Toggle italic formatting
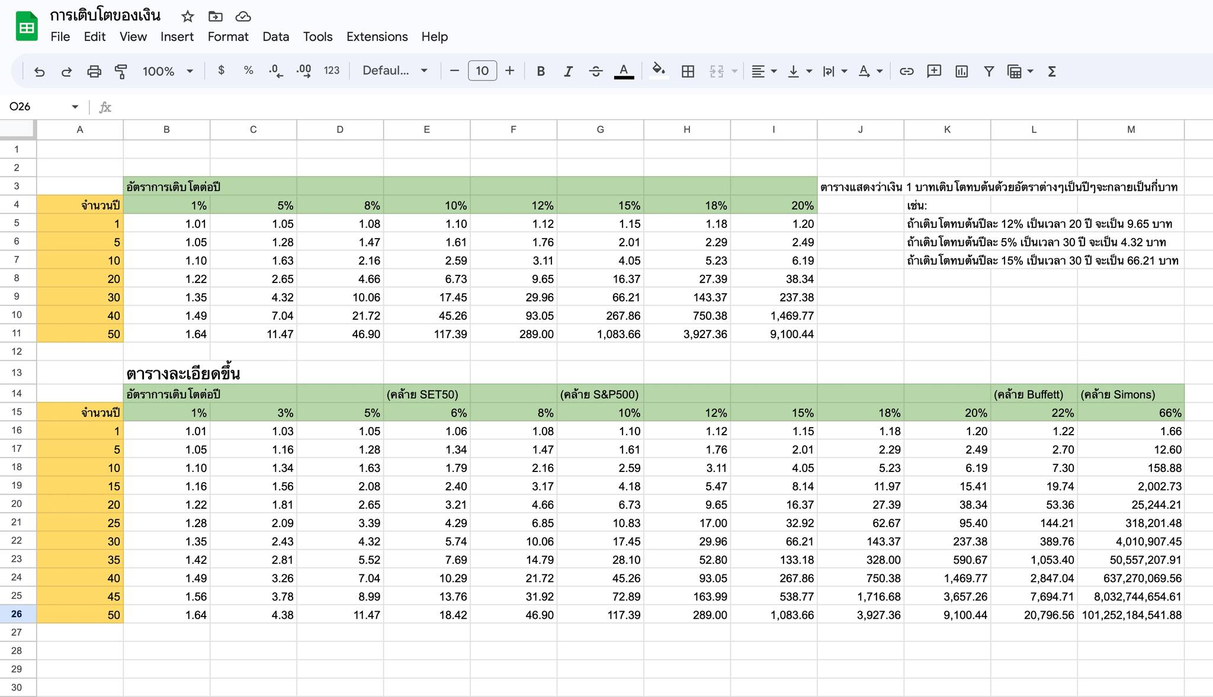The height and width of the screenshot is (697, 1213). coord(568,72)
